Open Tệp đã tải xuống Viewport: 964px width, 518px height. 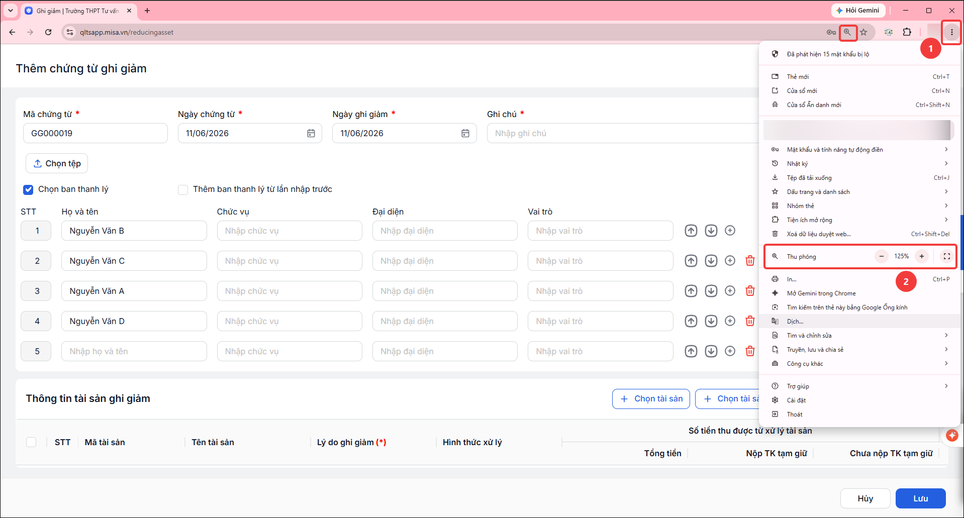point(859,177)
